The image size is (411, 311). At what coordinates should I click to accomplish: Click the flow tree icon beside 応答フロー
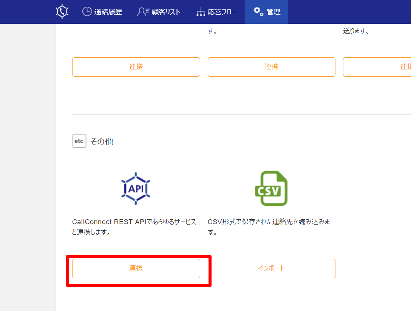tap(201, 12)
